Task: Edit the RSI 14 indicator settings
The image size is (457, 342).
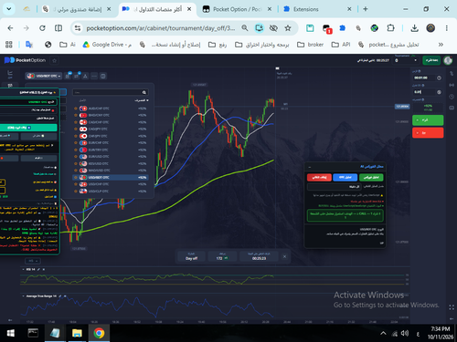Action: point(38,270)
